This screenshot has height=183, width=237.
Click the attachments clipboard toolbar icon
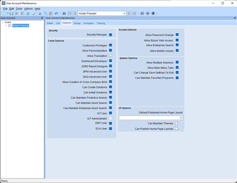[22, 14]
